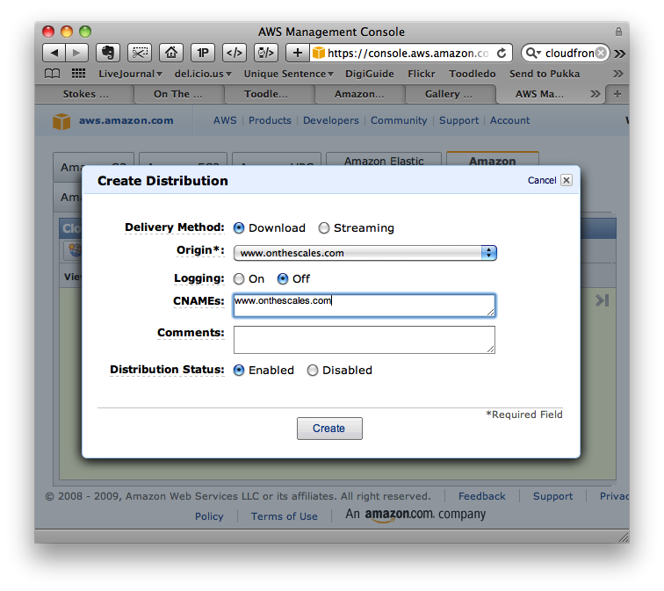
Task: Open the Developers navigation link
Action: (x=331, y=120)
